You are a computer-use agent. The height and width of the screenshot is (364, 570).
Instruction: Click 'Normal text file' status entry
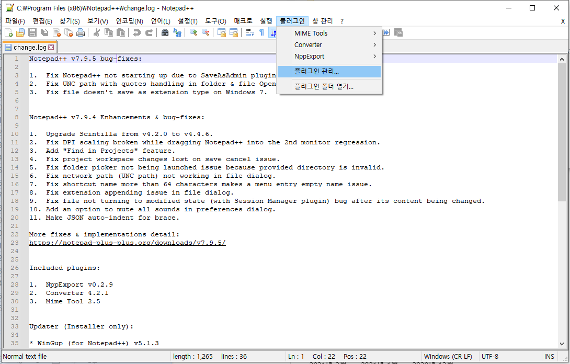(25, 356)
